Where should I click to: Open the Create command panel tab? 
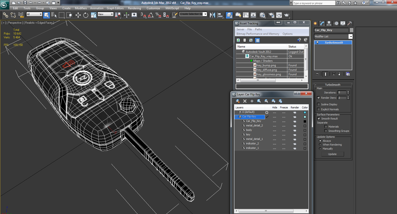click(x=315, y=24)
